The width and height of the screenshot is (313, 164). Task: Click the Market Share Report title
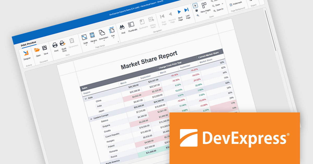coord(149,60)
